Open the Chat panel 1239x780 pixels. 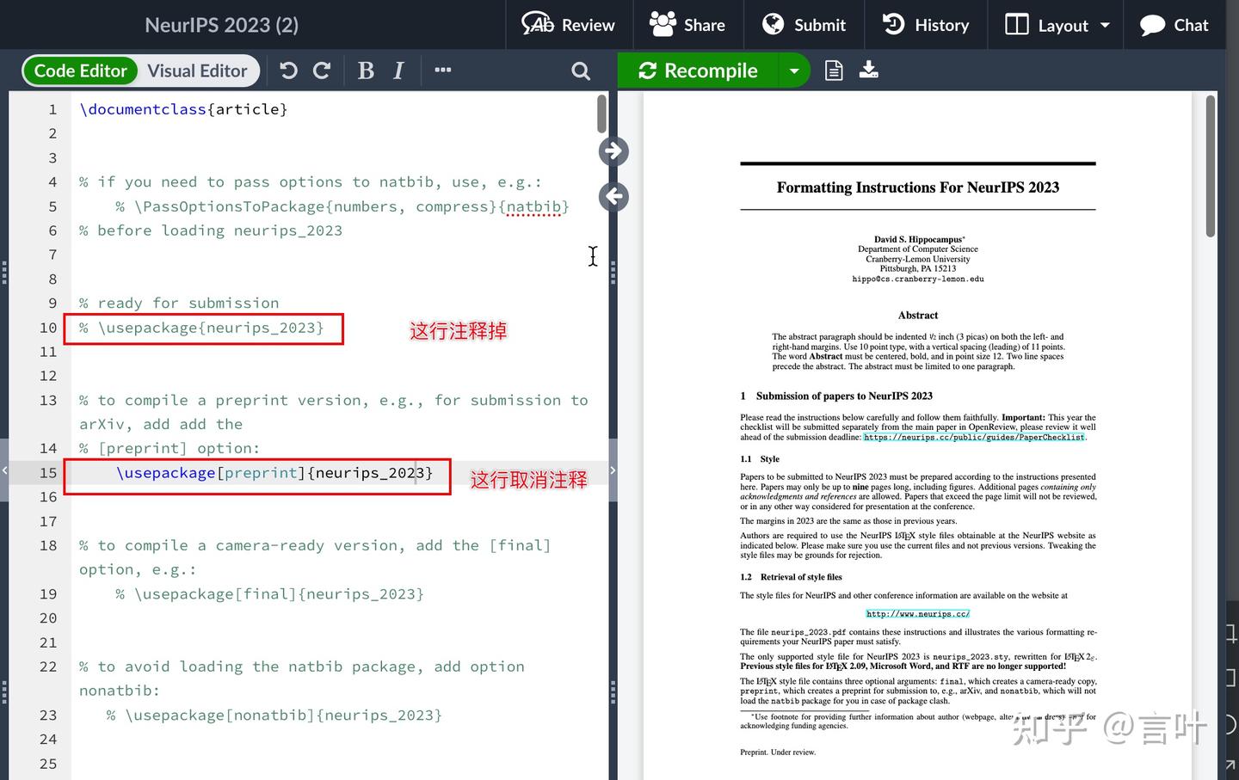(1173, 25)
